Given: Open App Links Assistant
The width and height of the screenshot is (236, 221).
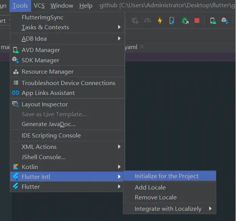Looking at the screenshot, I should (x=67, y=93).
